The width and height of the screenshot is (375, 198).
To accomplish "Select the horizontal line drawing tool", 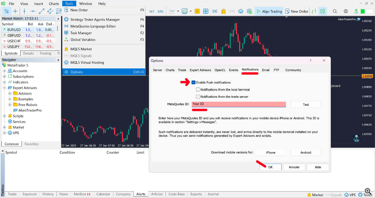I will coord(33,11).
